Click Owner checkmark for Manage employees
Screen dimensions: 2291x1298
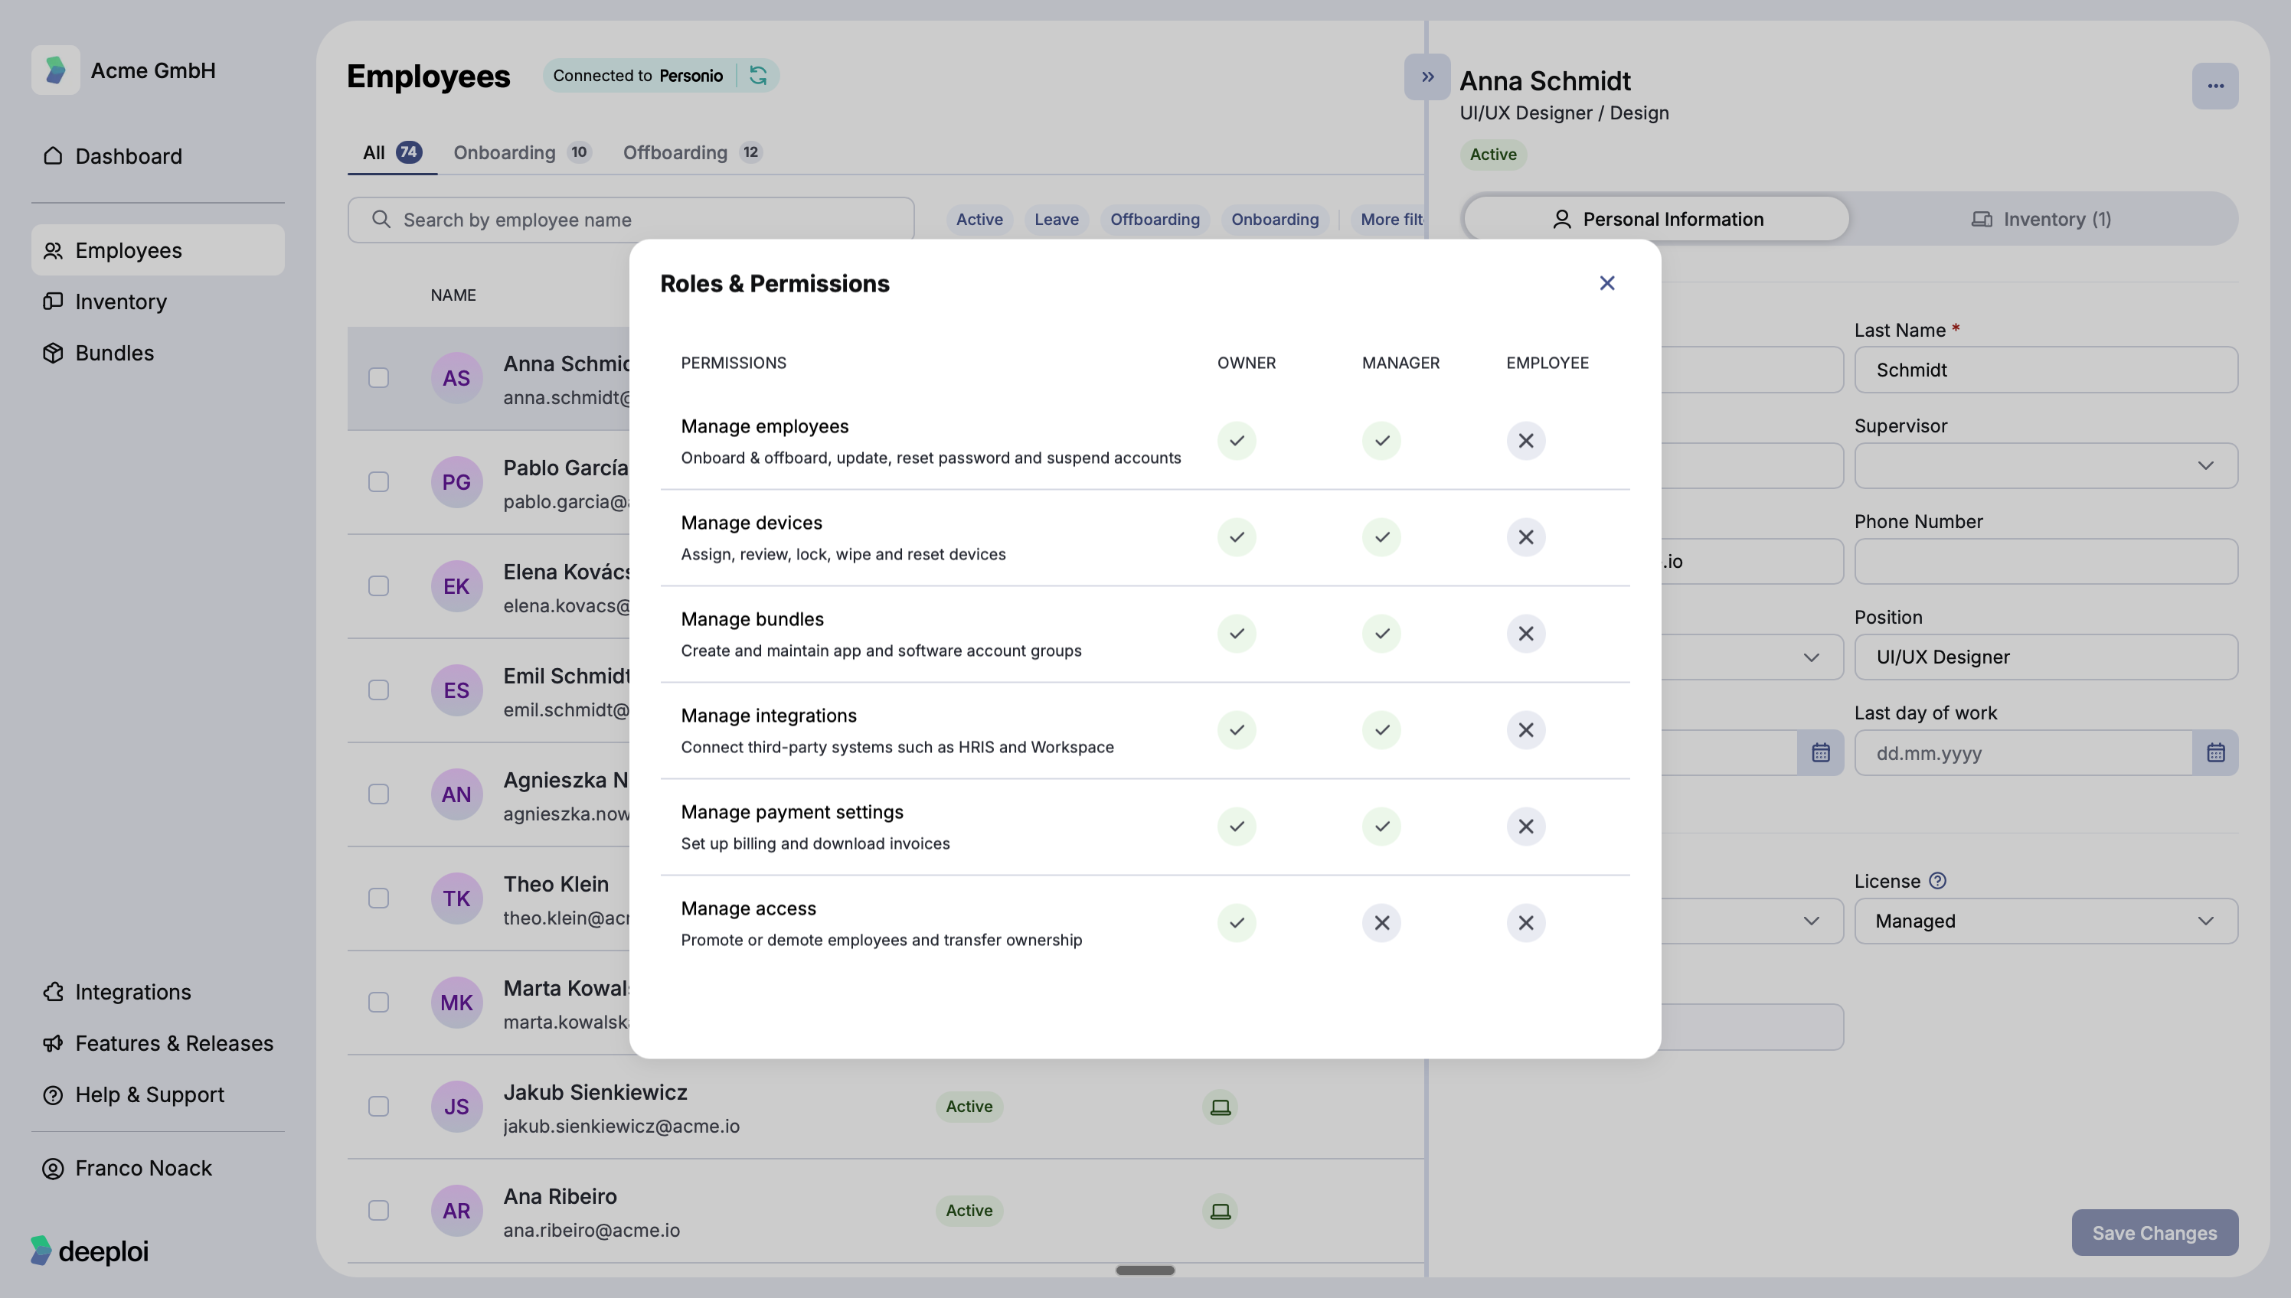point(1236,440)
